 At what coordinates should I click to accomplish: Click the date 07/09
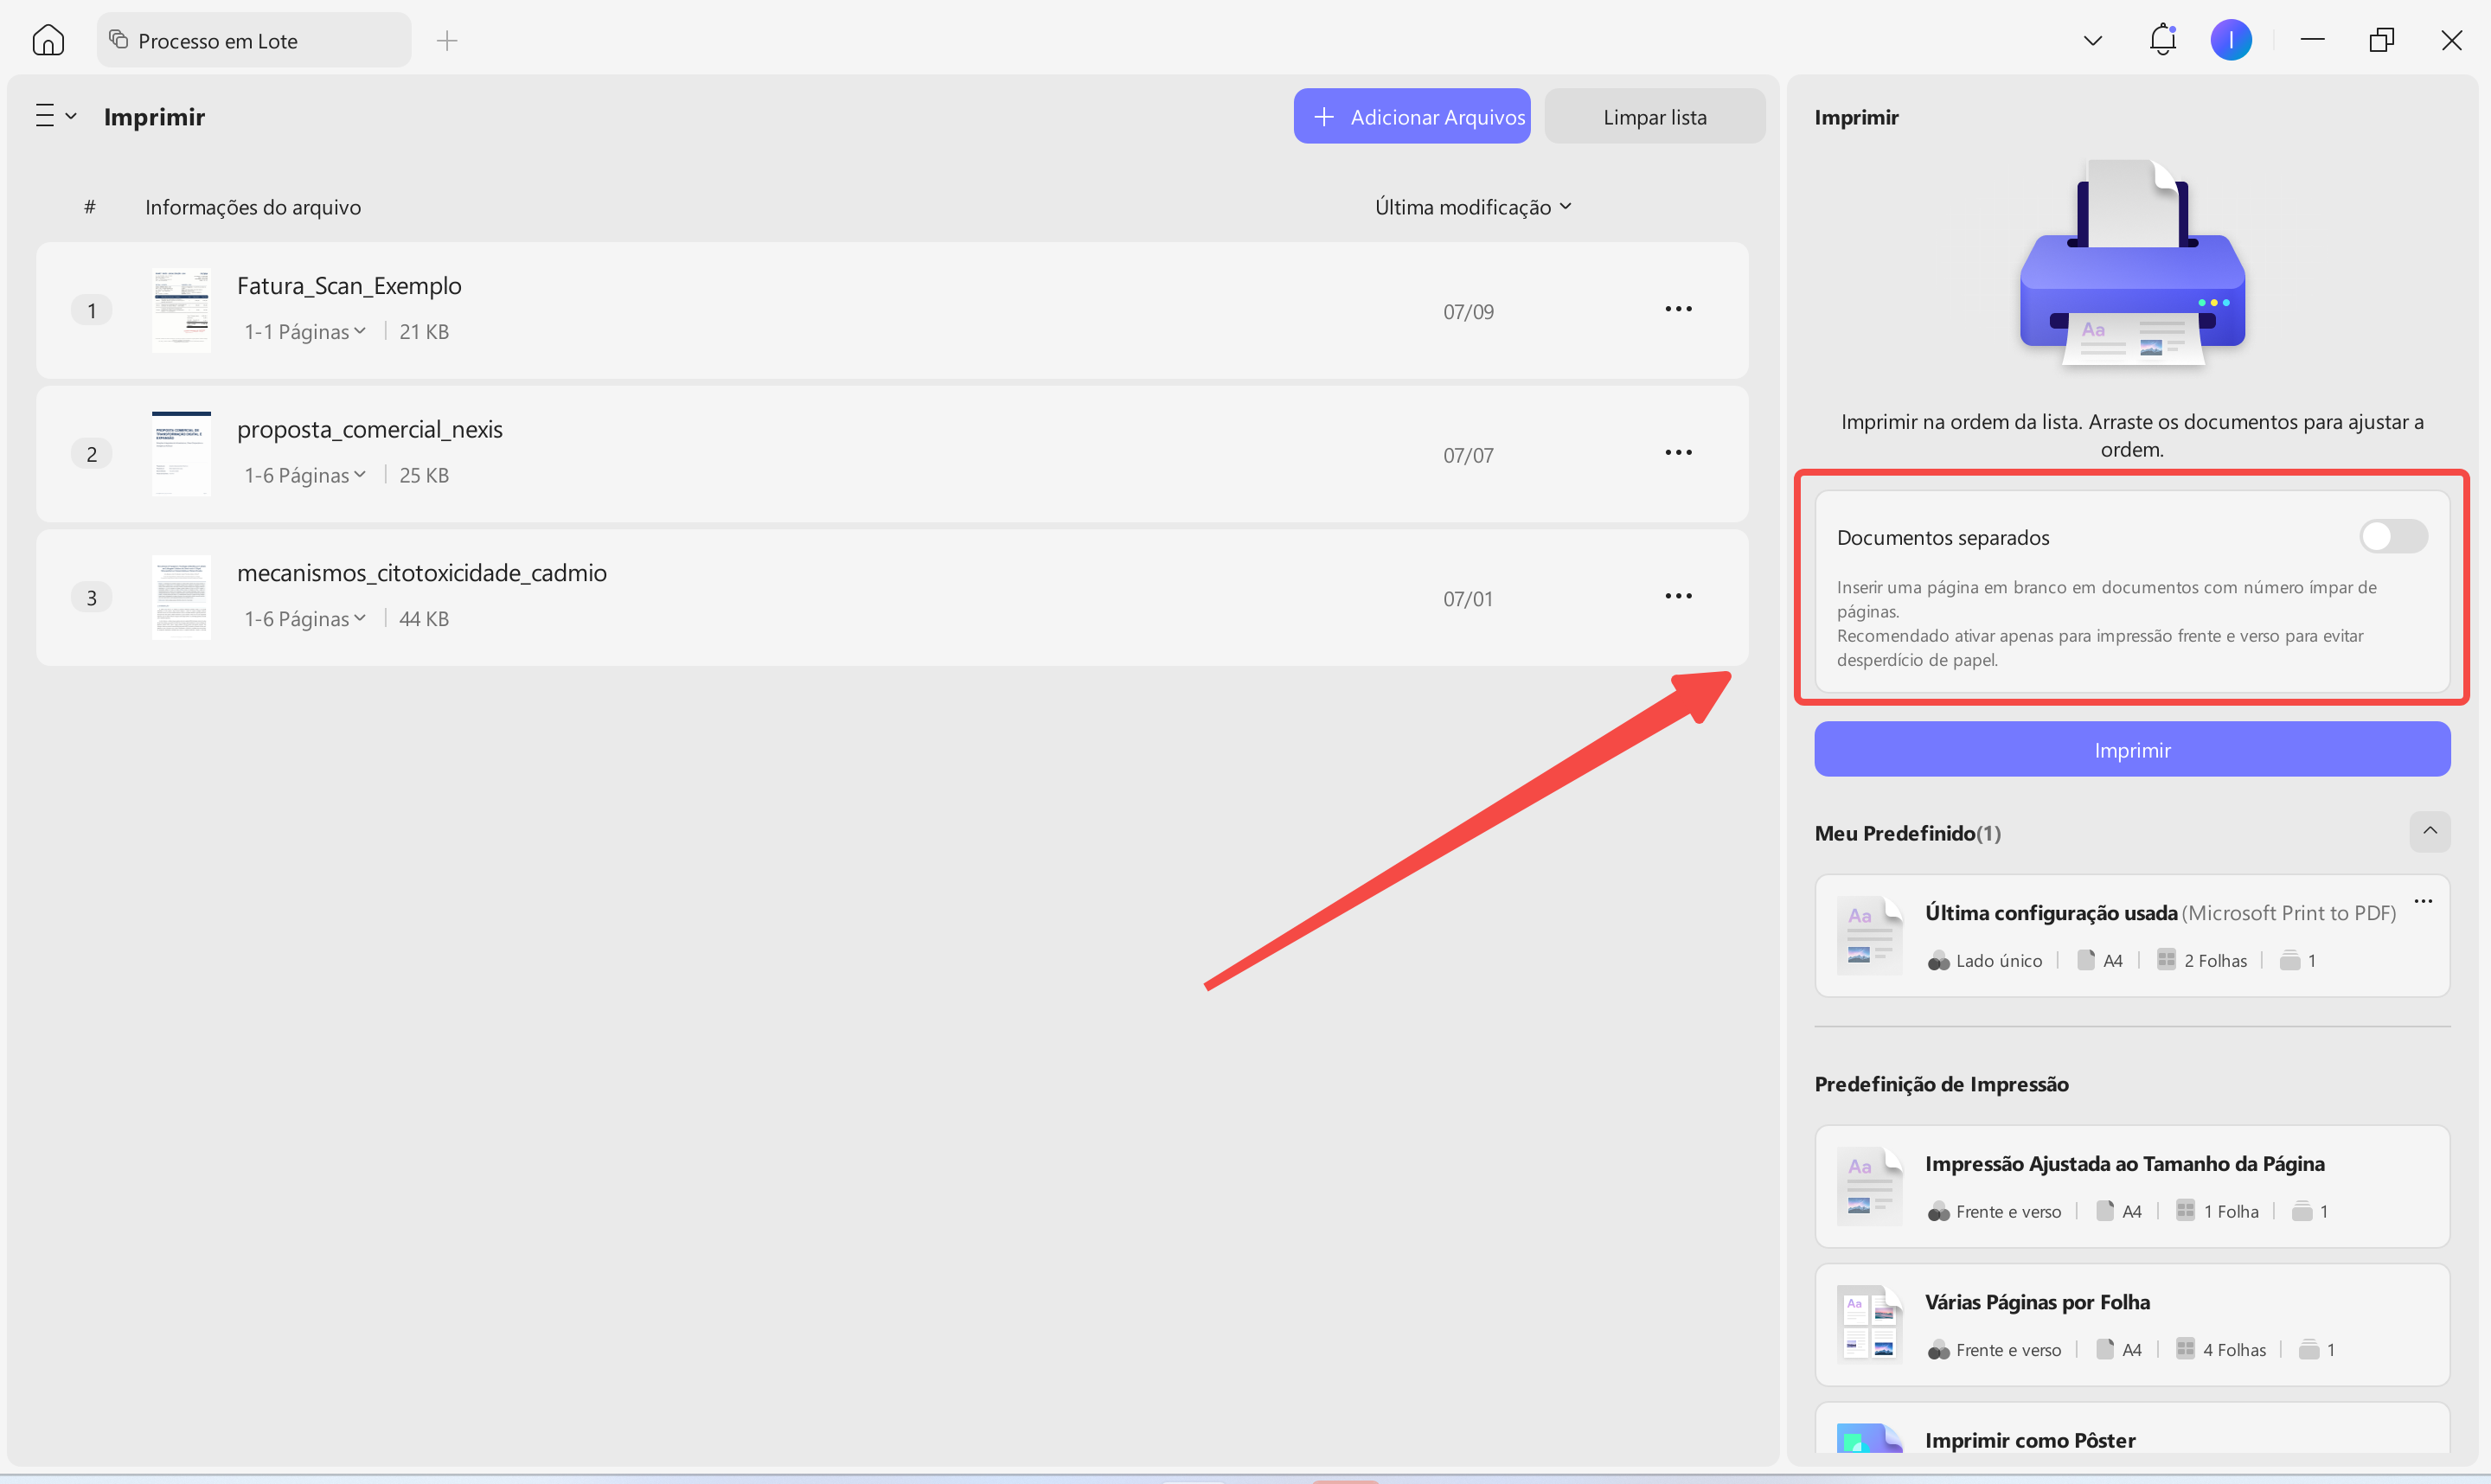tap(1468, 312)
